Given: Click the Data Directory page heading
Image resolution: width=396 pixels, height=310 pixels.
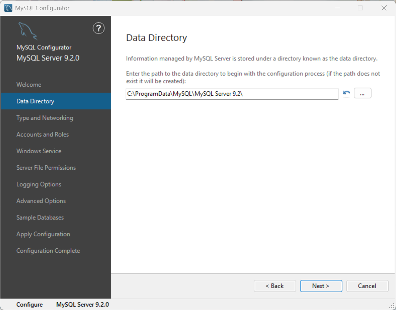Looking at the screenshot, I should tap(157, 38).
